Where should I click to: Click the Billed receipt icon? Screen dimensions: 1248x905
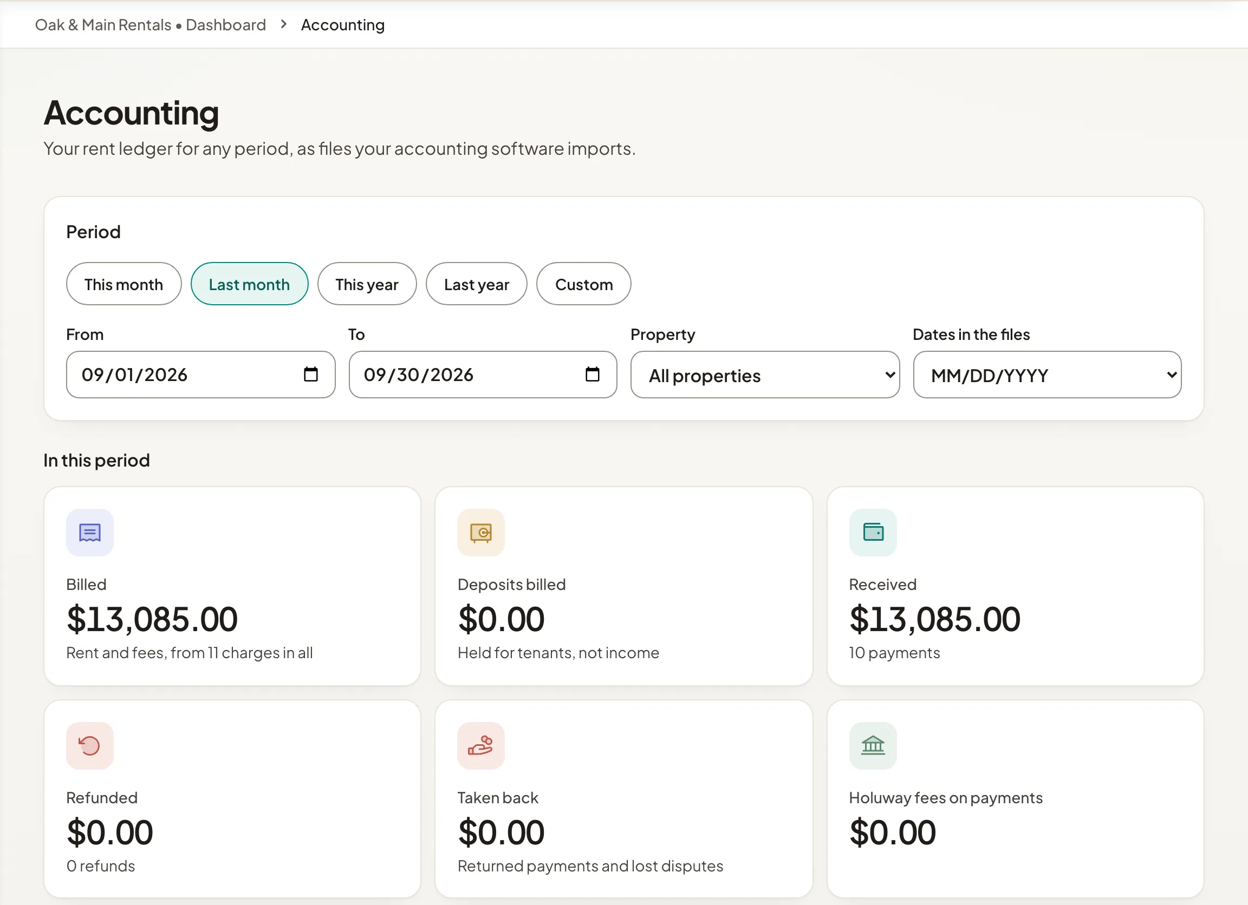pos(90,532)
